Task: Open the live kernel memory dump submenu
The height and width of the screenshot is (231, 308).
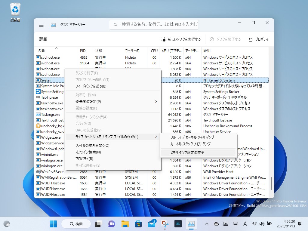Action: 113,137
